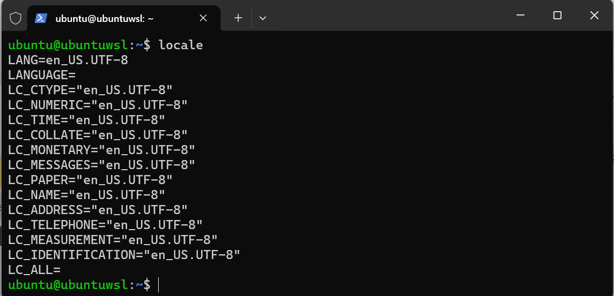Expand the new tab profiles dropdown

263,18
